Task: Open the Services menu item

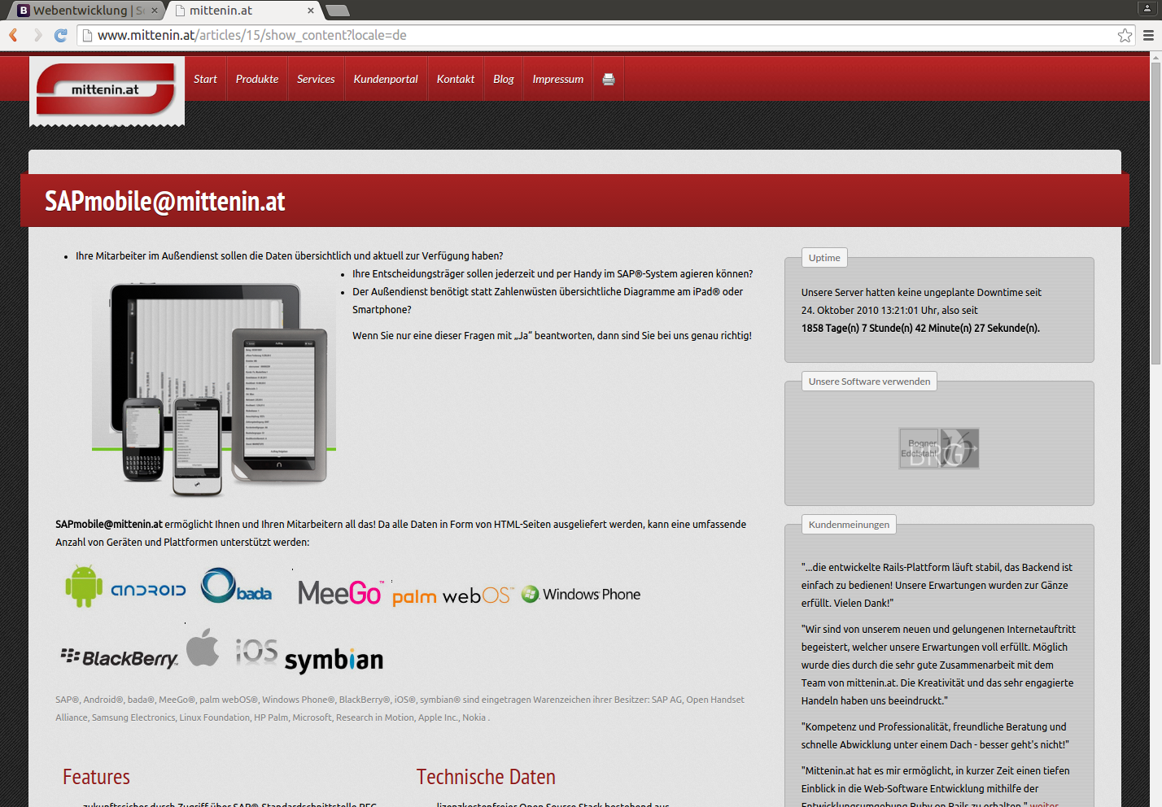Action: tap(316, 79)
